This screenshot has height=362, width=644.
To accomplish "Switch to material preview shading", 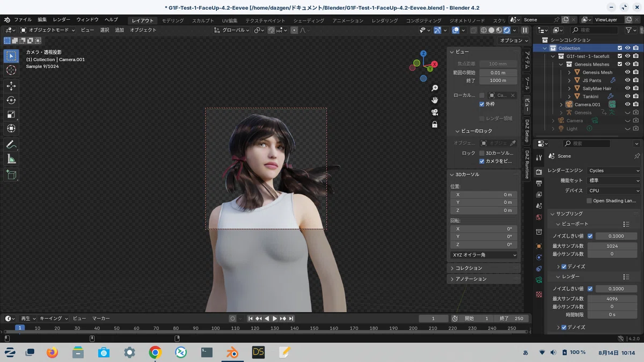I will click(499, 30).
